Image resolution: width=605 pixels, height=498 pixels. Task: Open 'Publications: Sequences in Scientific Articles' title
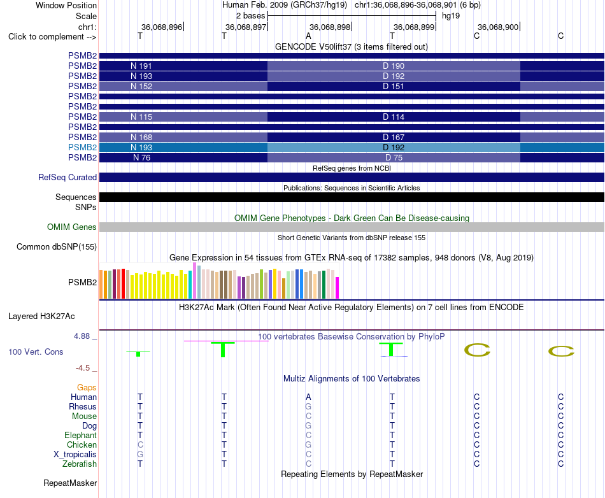[x=352, y=188]
